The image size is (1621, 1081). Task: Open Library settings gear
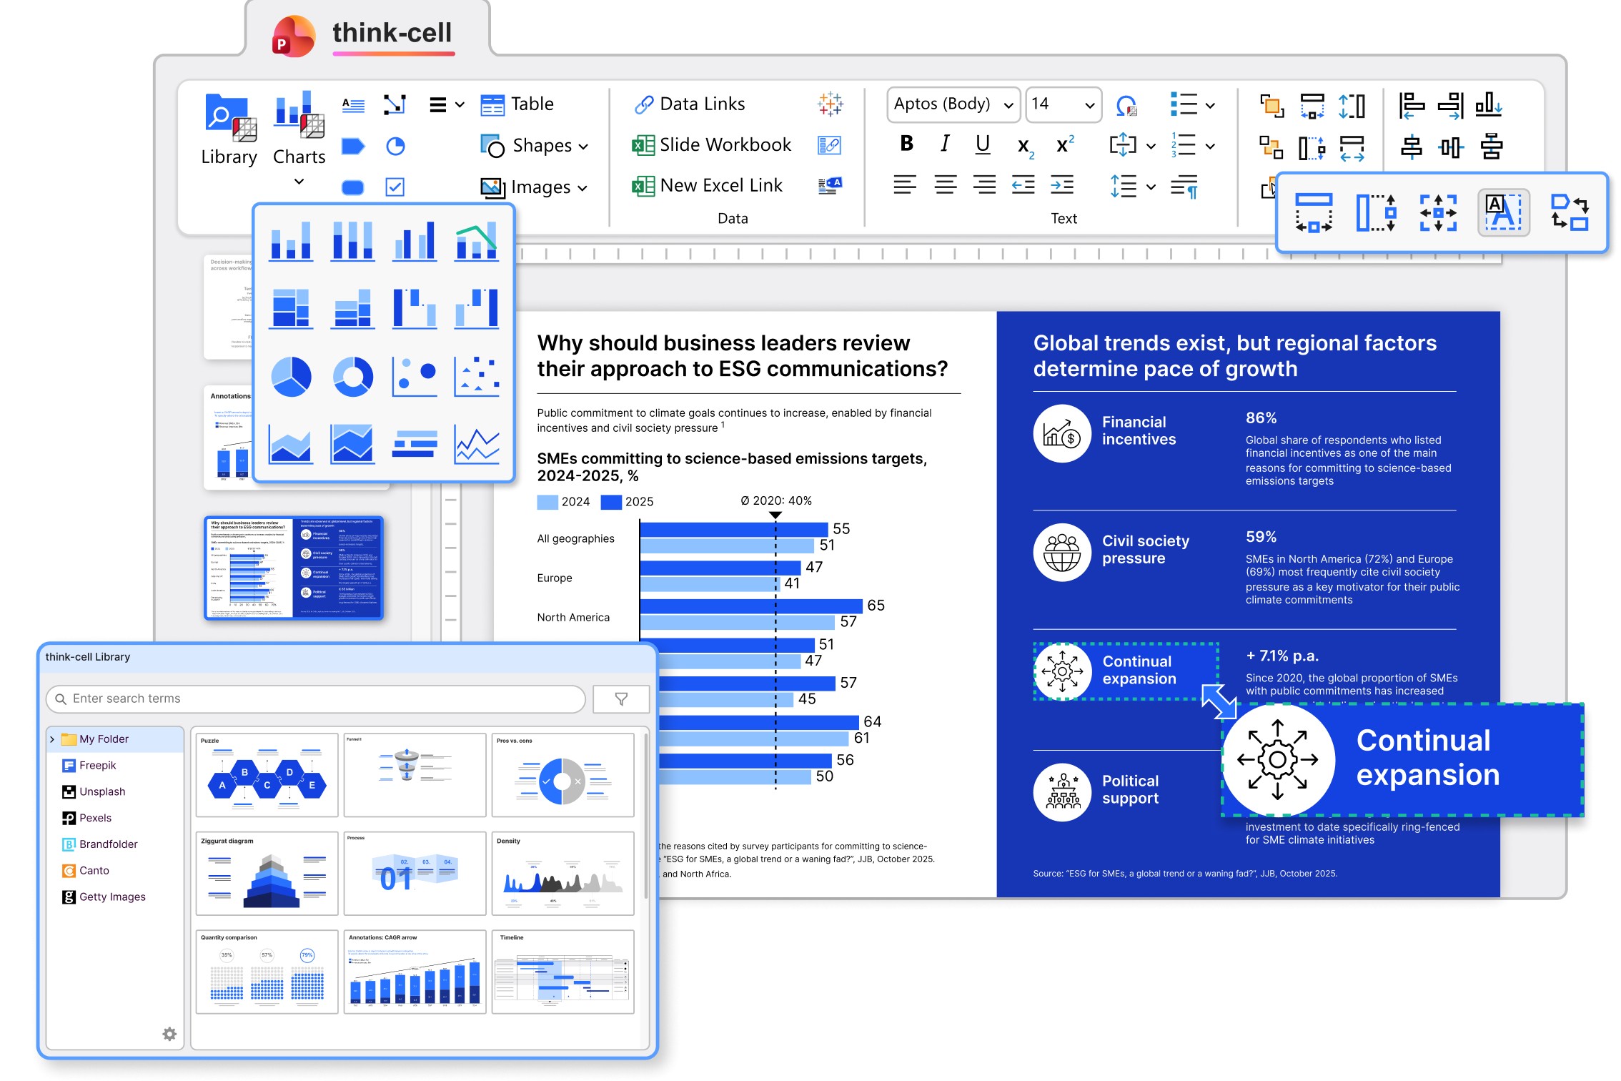tap(169, 1034)
